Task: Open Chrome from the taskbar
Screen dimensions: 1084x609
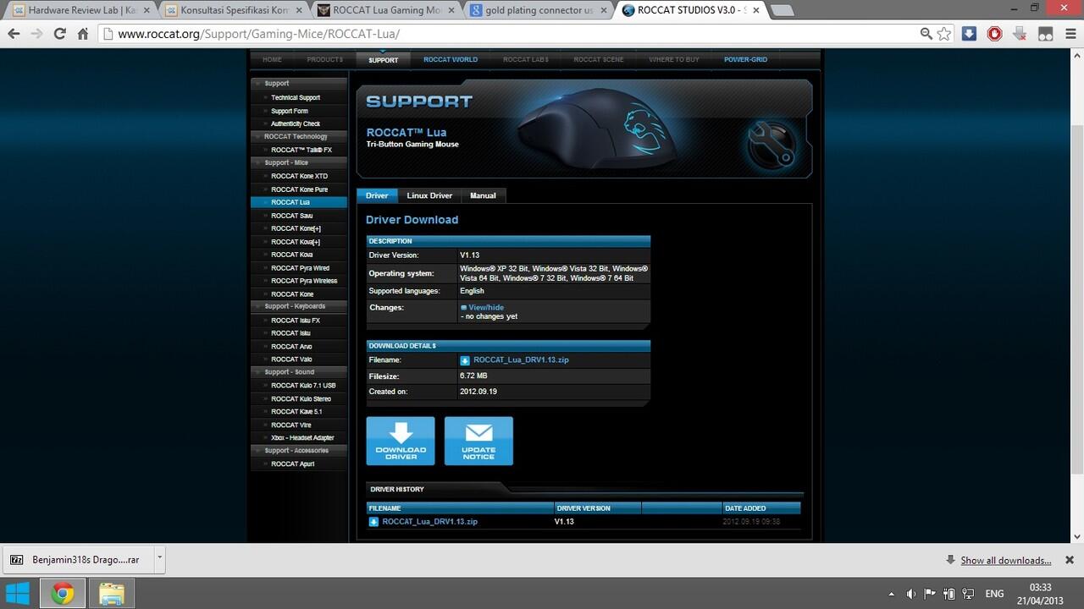Action: (62, 594)
